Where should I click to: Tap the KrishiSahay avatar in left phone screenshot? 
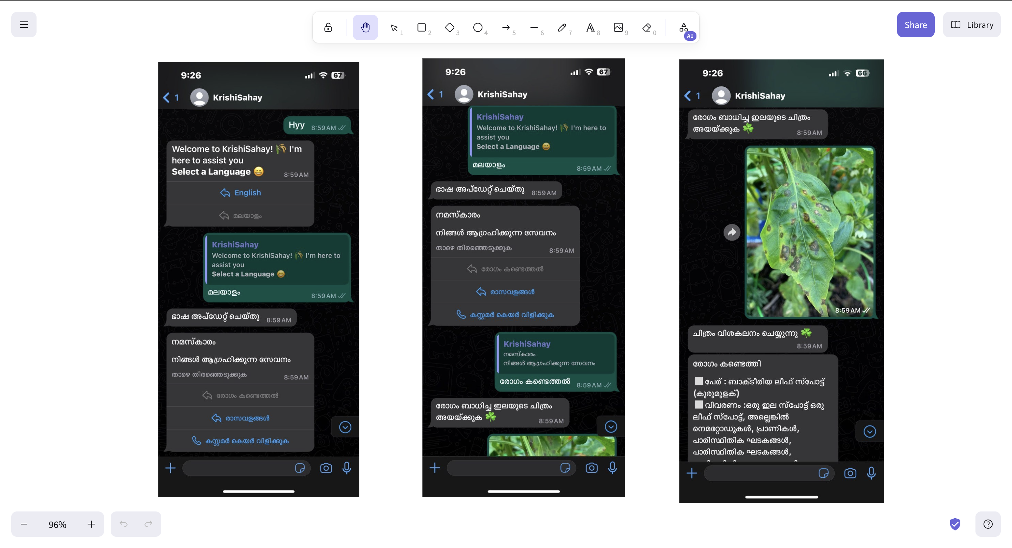click(199, 97)
